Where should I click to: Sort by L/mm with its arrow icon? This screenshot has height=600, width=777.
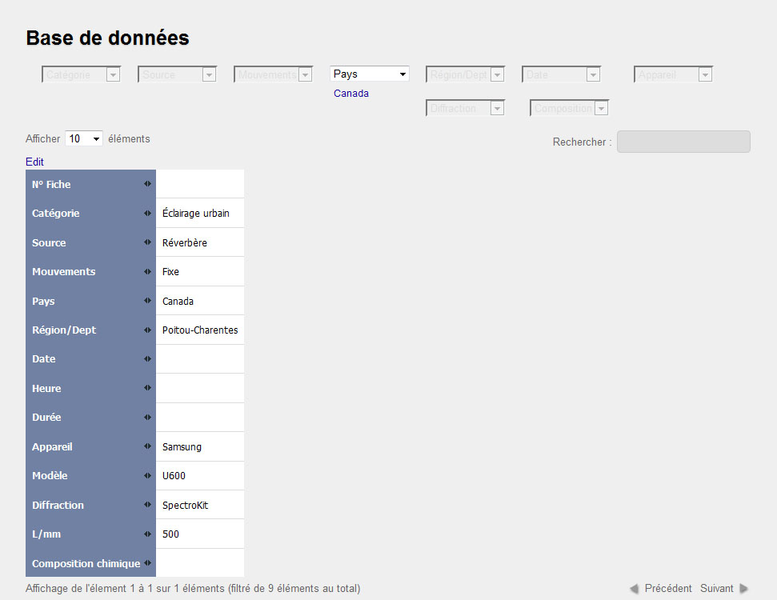click(x=147, y=534)
